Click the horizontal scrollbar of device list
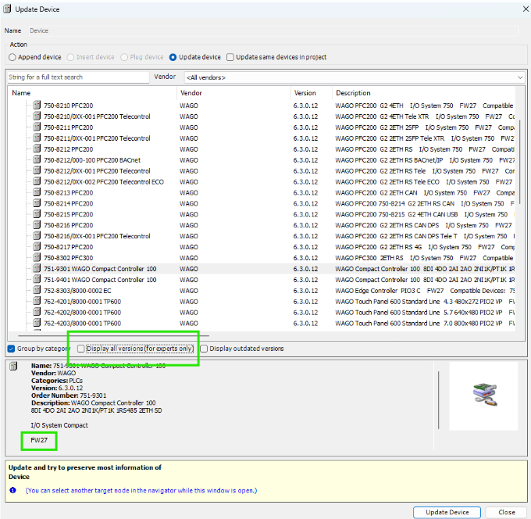531x519 pixels. click(x=113, y=335)
